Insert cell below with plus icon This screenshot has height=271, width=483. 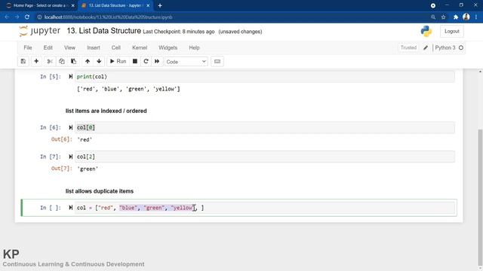click(x=36, y=62)
